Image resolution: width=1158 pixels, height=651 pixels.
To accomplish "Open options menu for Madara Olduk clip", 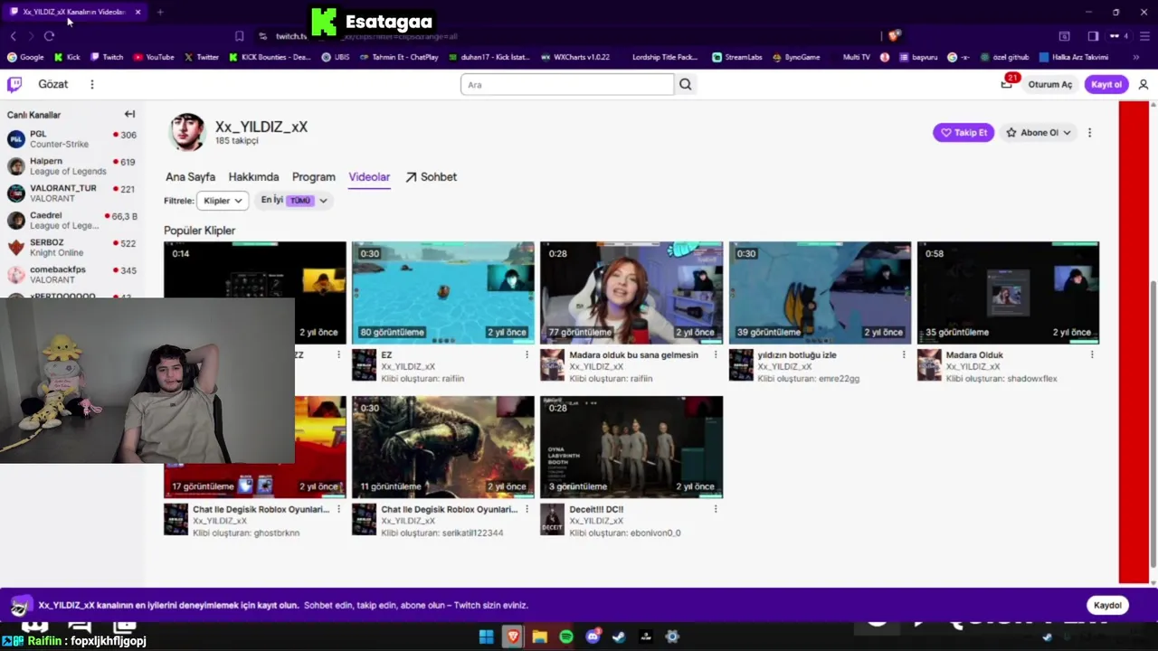I will click(x=1092, y=354).
